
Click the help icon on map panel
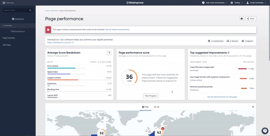coord(253,107)
